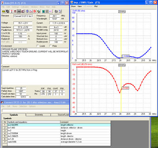158x148 pixels.
Task: Select row 3 symbol h=3
Action: click(34, 131)
